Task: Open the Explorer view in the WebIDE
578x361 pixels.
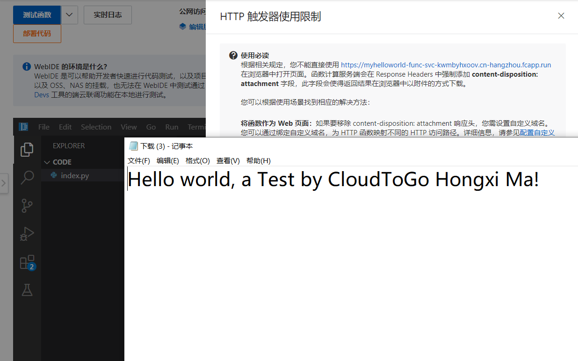Action: pos(27,150)
